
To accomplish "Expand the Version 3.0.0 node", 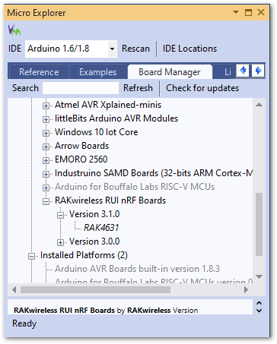I will [x=60, y=242].
